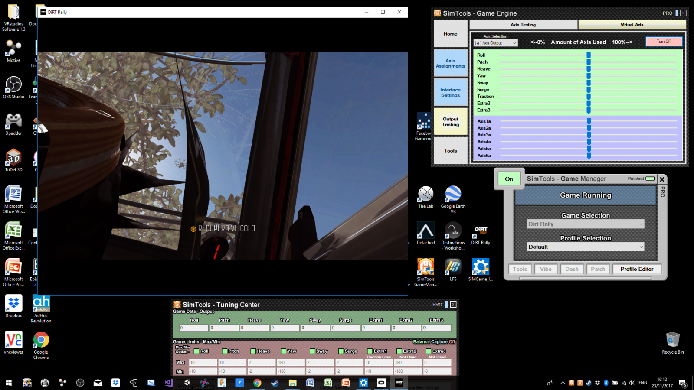This screenshot has width=694, height=390.
Task: Open the Axis Assignments section
Action: point(450,63)
